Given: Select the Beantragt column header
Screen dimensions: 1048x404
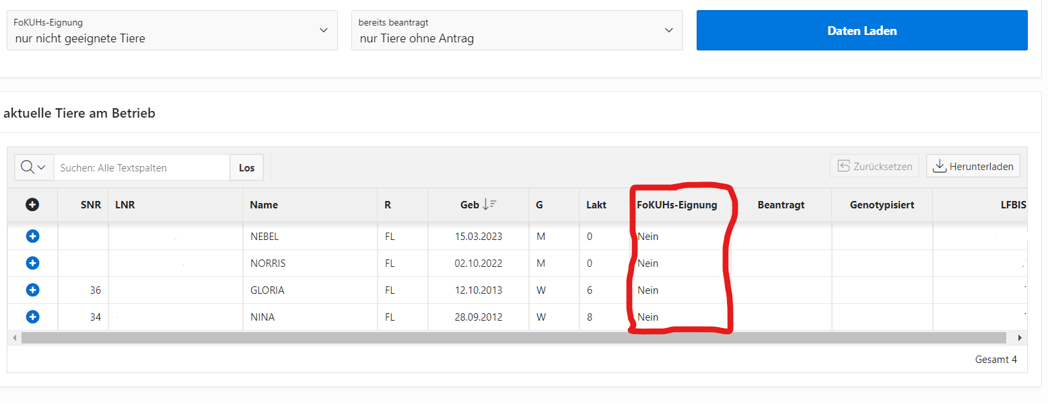Looking at the screenshot, I should [x=781, y=205].
